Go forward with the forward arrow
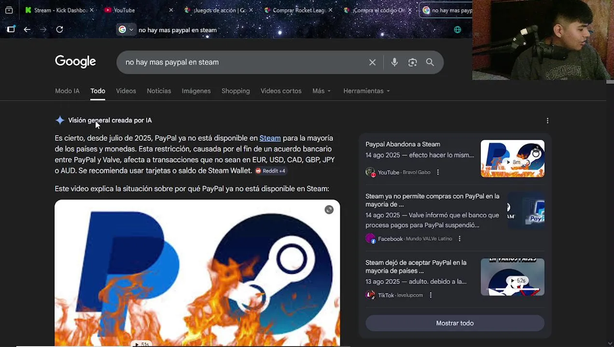The height and width of the screenshot is (347, 614). point(43,29)
